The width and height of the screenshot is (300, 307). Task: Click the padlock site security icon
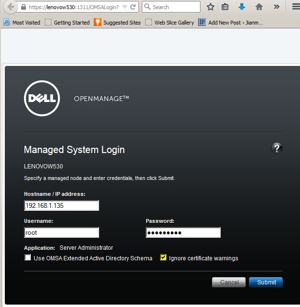[24, 7]
